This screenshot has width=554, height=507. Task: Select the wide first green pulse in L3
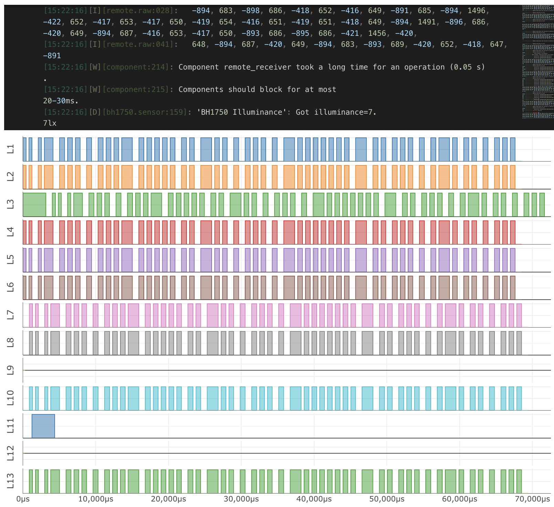[34, 205]
